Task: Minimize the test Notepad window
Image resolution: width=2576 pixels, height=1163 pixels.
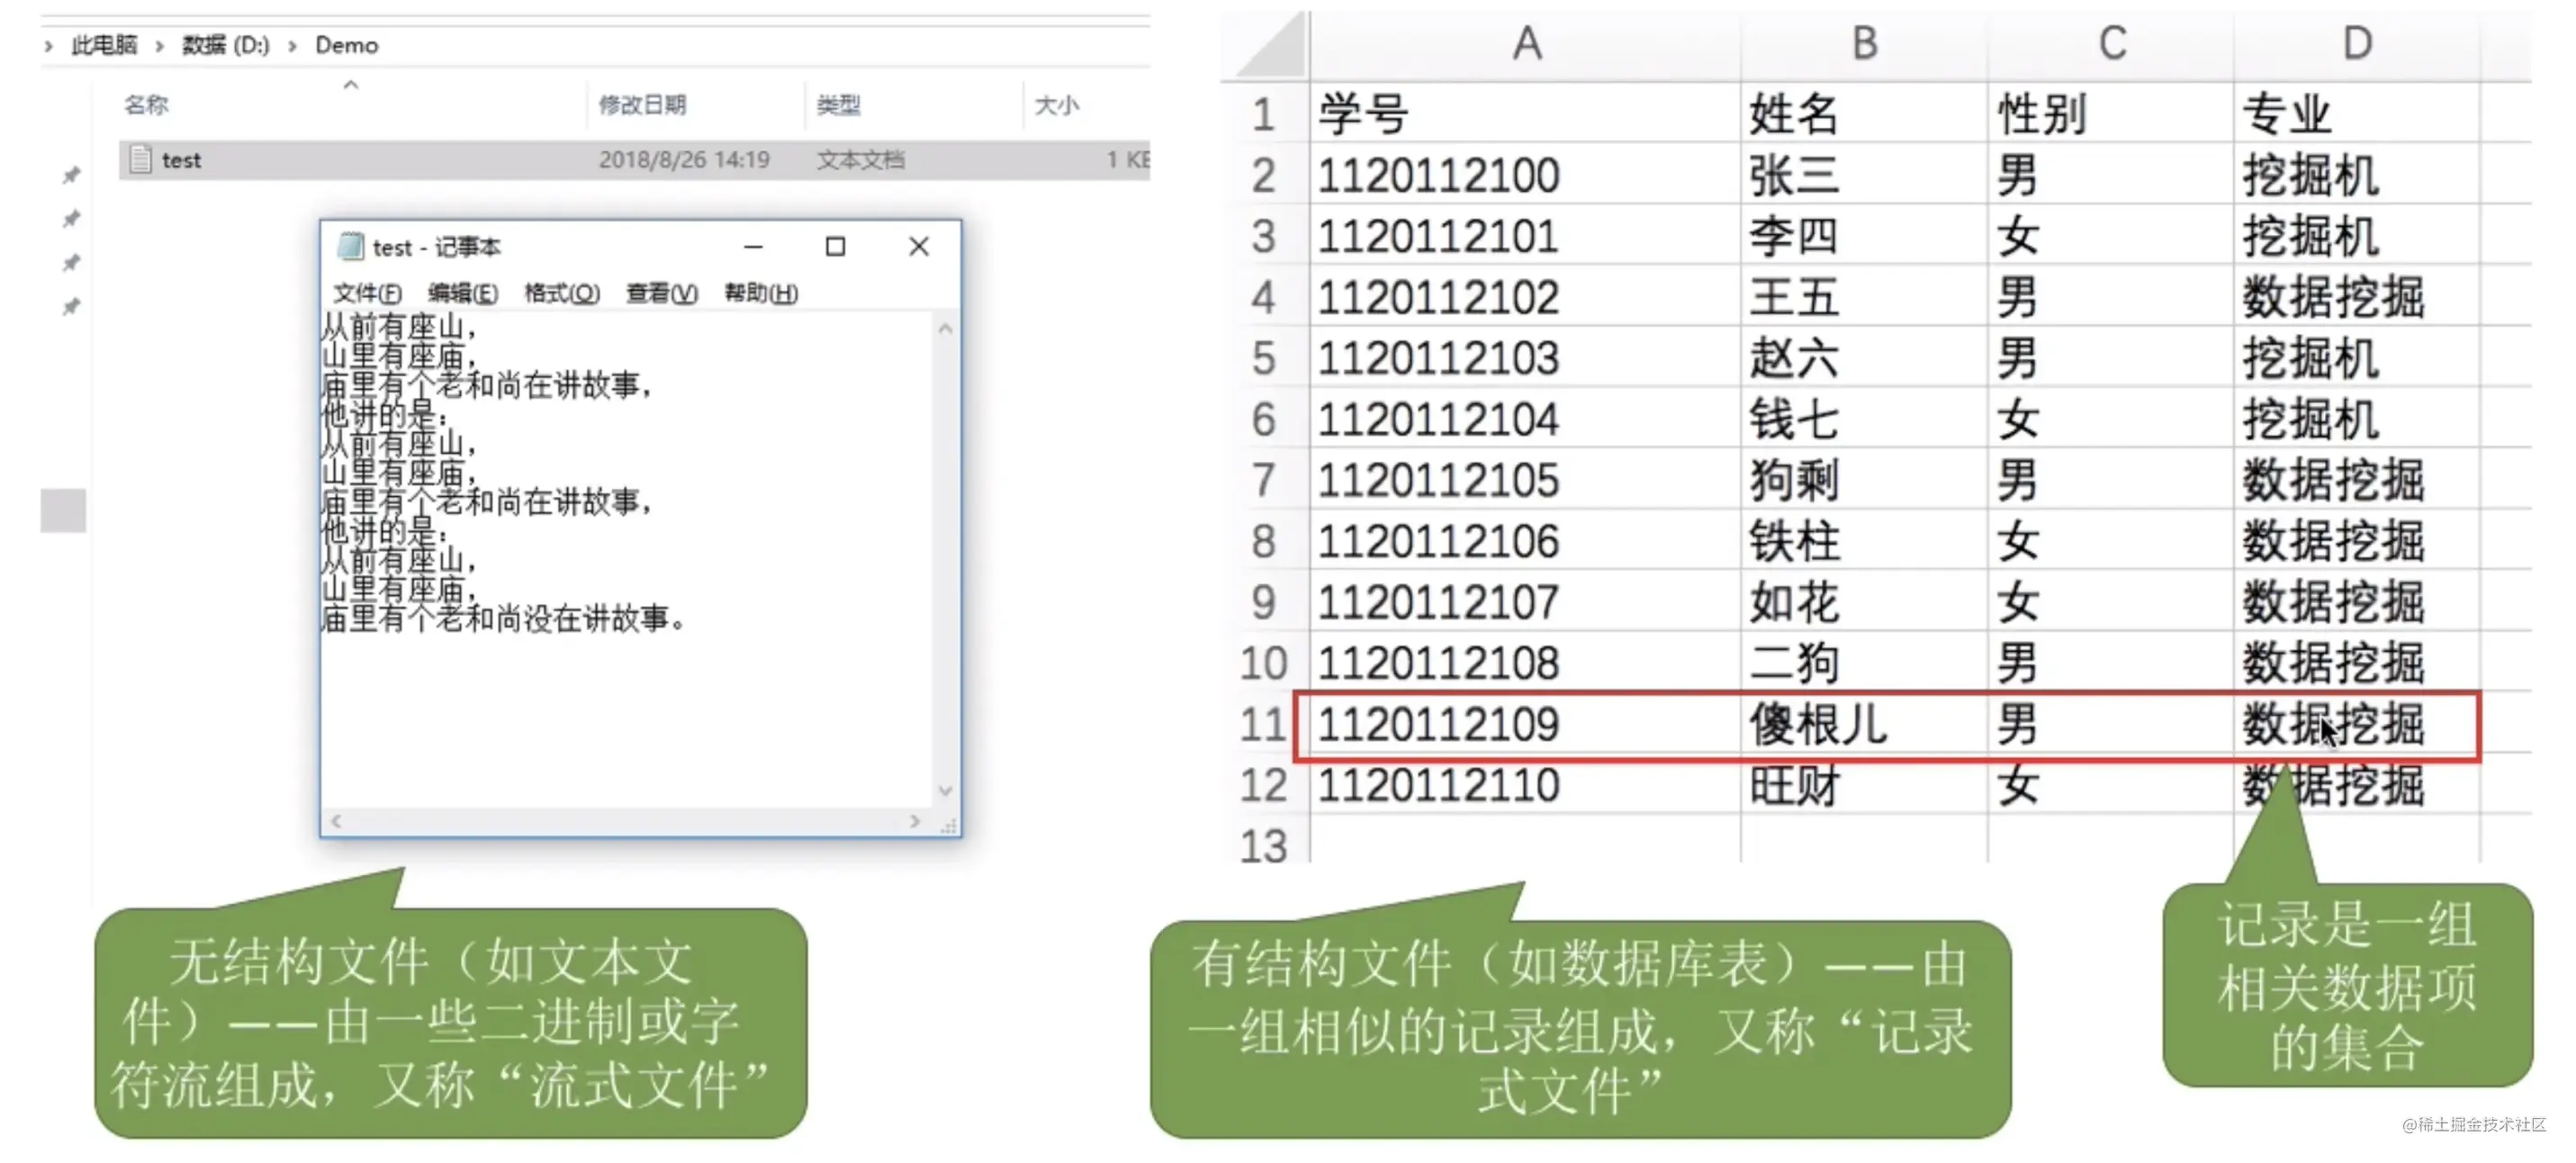Action: click(x=753, y=246)
